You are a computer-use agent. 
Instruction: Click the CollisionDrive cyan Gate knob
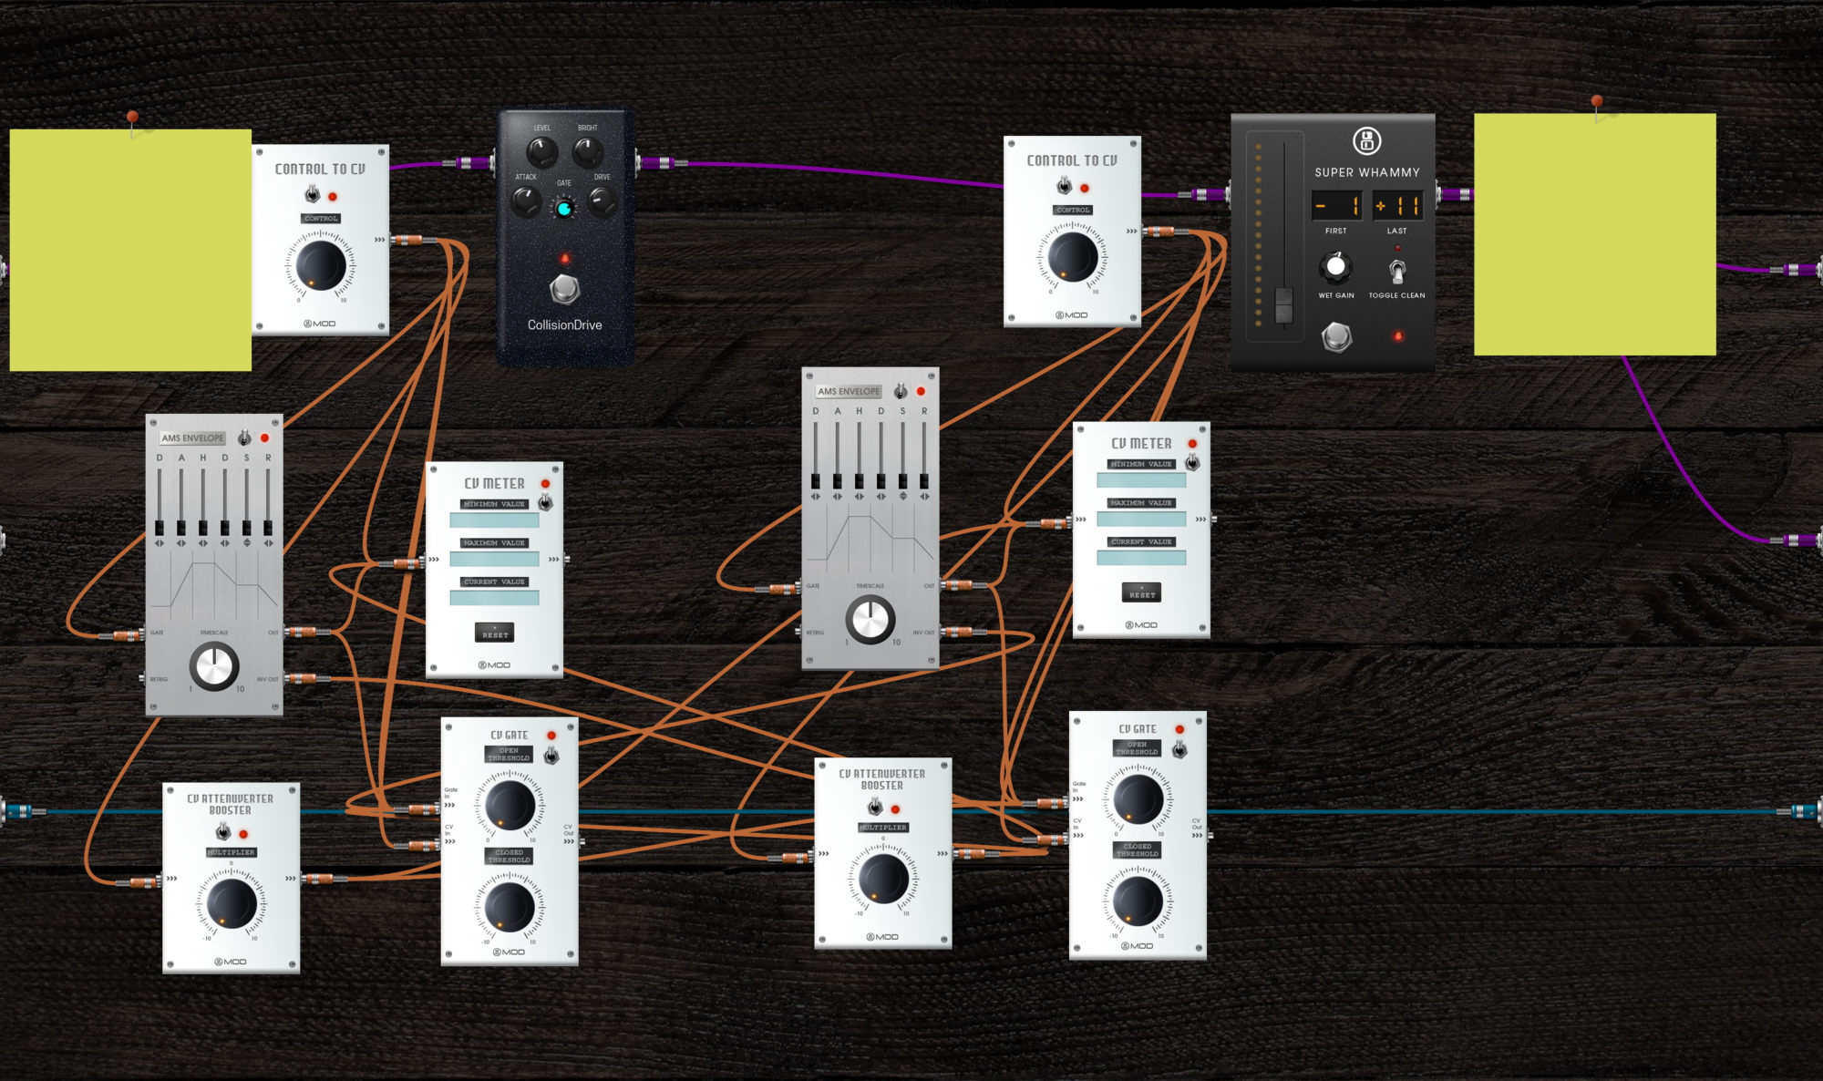pyautogui.click(x=564, y=209)
